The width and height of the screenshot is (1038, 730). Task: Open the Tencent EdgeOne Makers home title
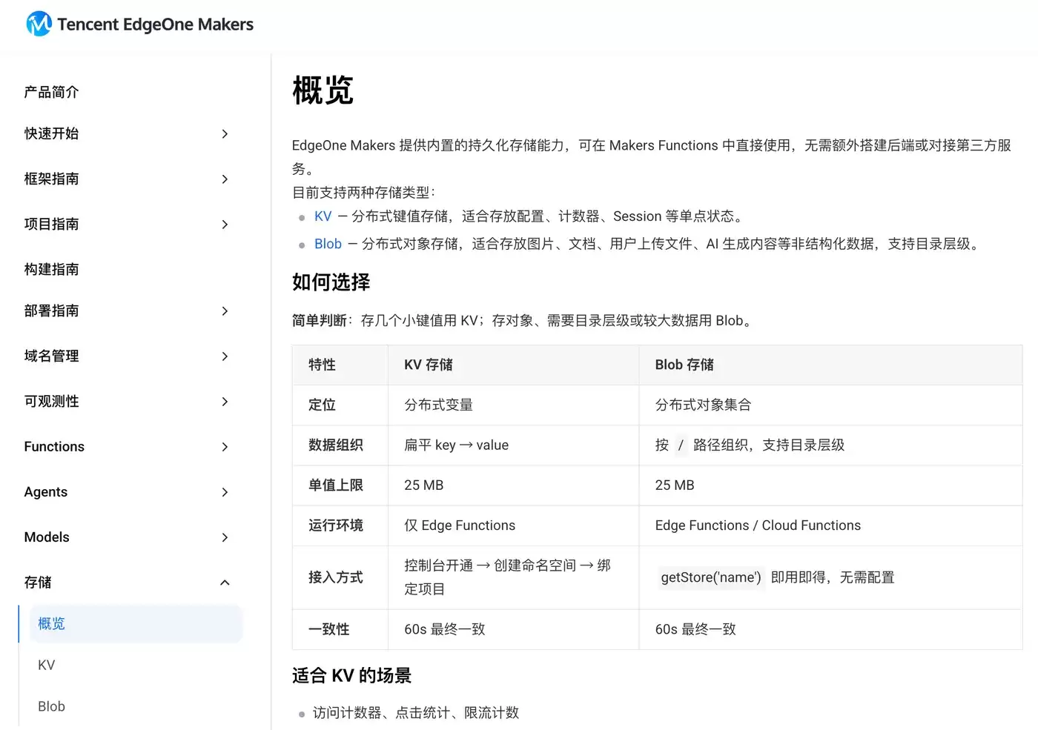(155, 24)
